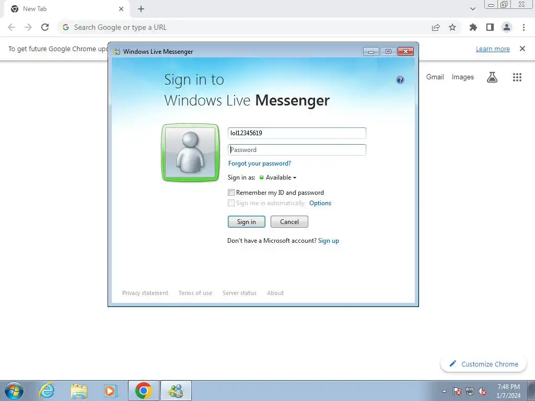Click the Sign in button
Screen dimensions: 535x401
(x=247, y=221)
